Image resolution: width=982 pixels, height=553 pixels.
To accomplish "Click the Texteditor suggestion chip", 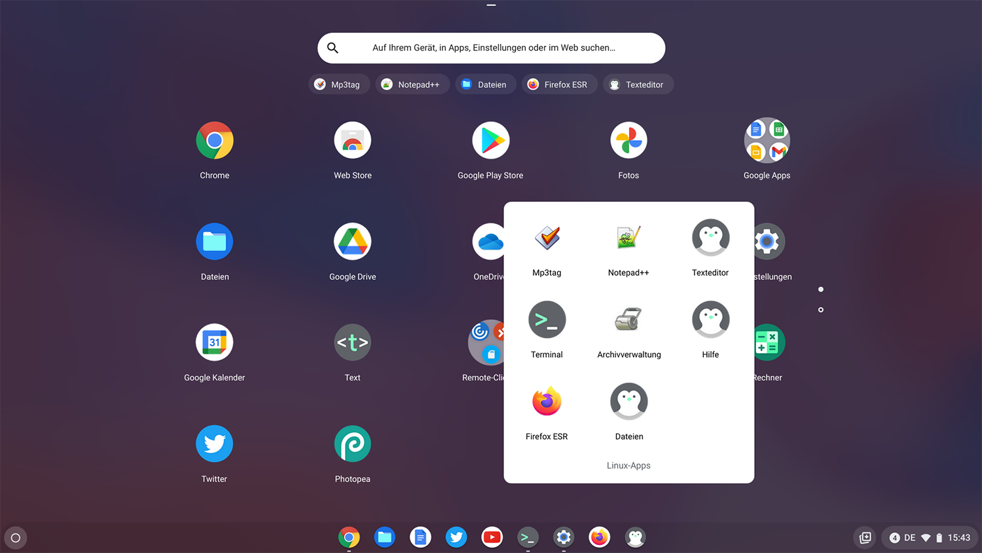I will [x=638, y=85].
